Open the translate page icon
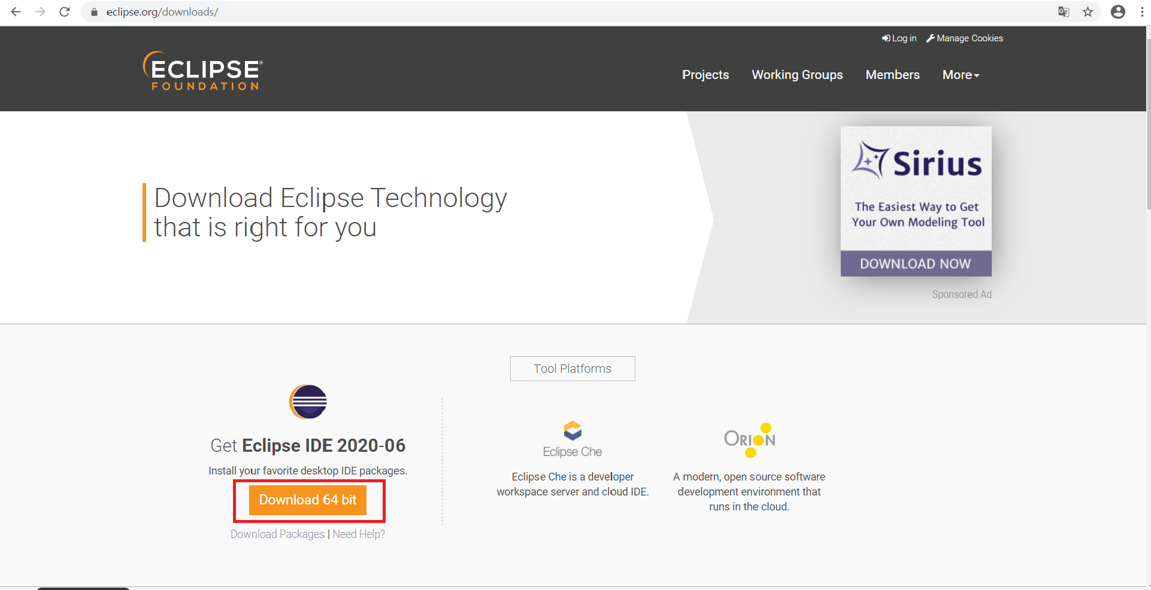1151x590 pixels. (1064, 12)
